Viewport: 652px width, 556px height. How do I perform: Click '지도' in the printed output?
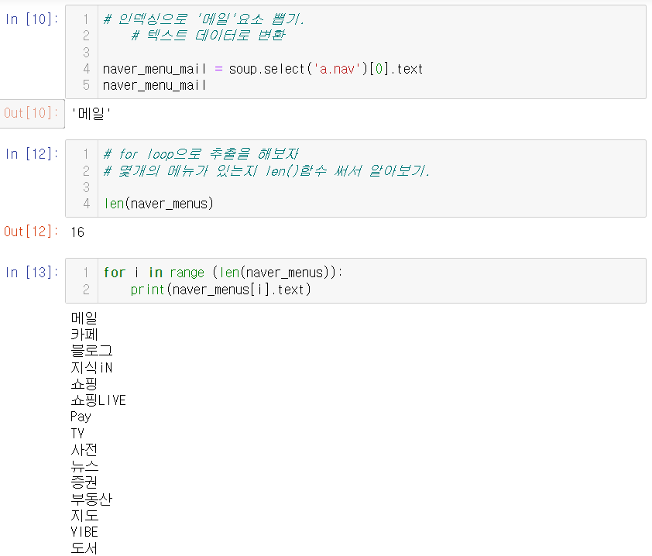click(x=84, y=515)
